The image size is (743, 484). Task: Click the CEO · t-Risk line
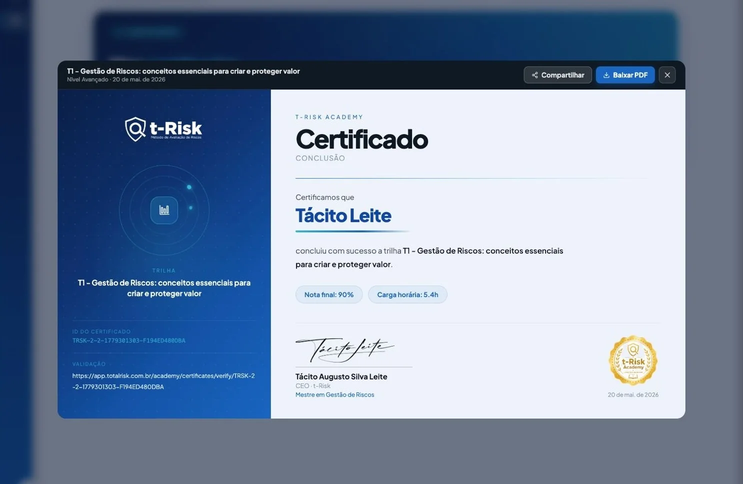tap(313, 385)
